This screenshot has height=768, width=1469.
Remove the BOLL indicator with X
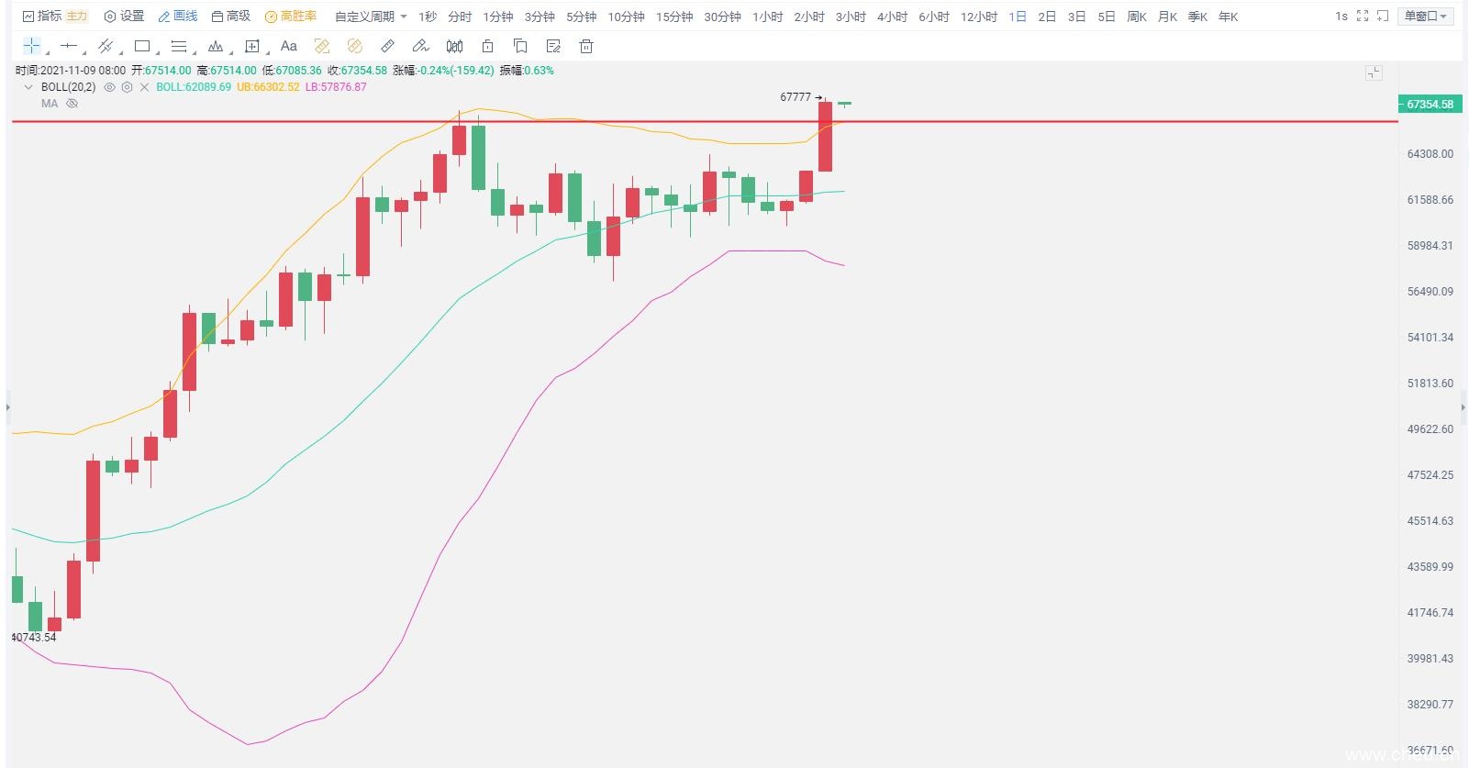pos(144,87)
